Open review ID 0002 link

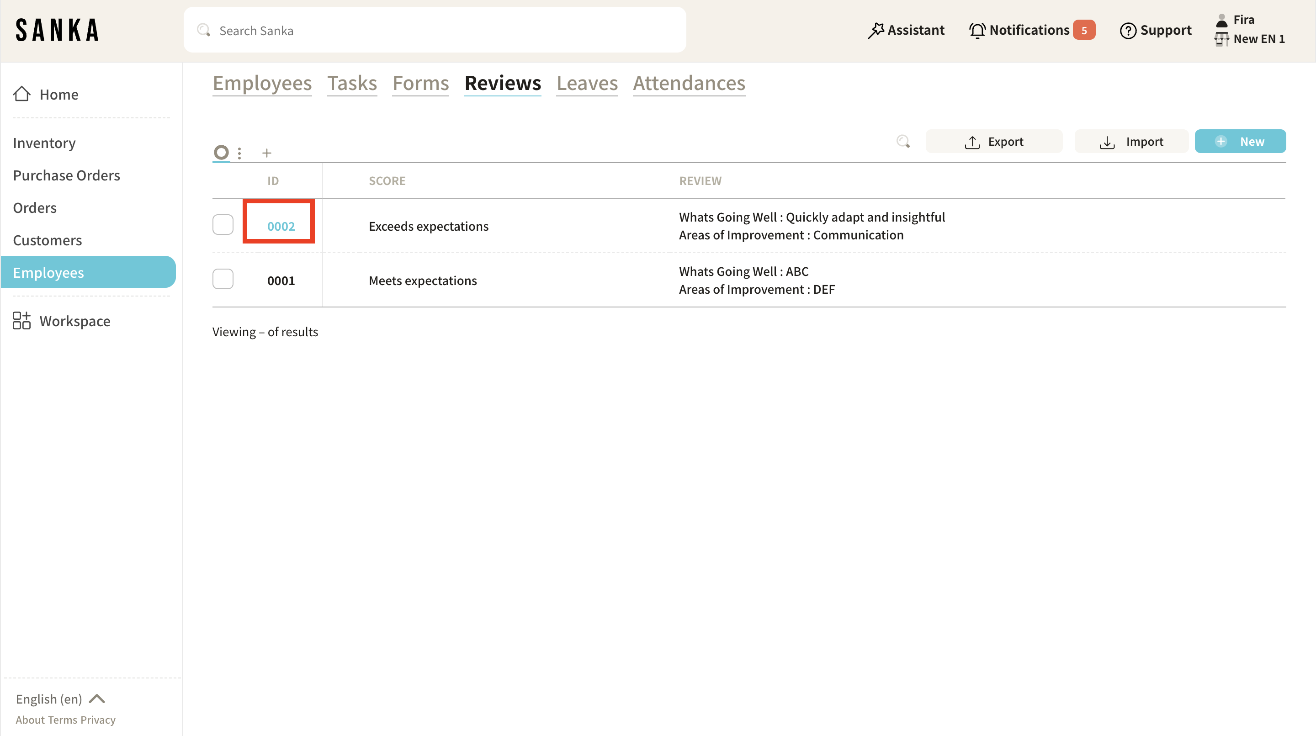(281, 226)
